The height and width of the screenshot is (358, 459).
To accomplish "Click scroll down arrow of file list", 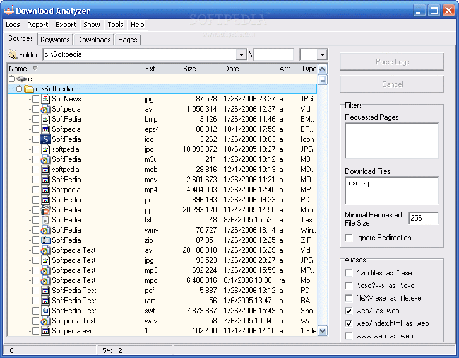I will click(x=322, y=331).
